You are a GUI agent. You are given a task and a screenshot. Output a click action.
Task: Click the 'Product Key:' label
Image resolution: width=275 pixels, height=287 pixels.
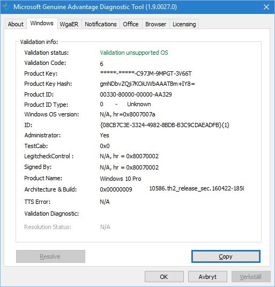coord(41,73)
